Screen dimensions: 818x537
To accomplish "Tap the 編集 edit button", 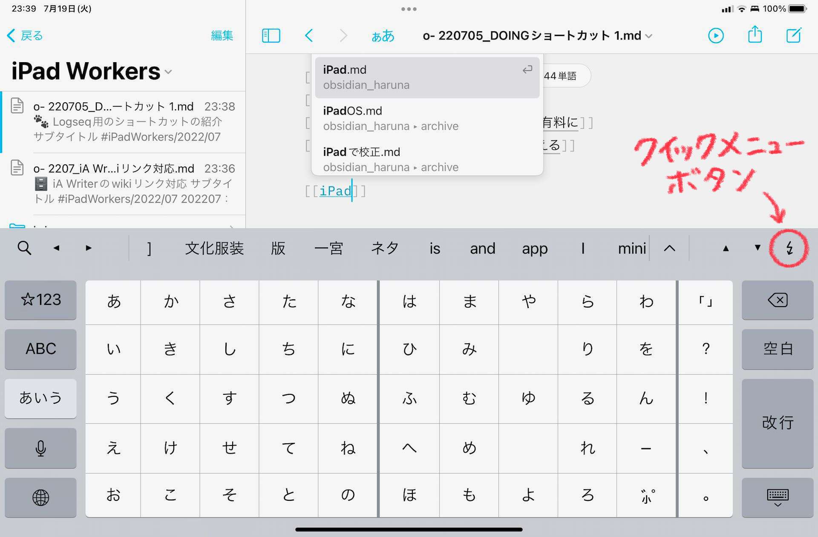I will coord(222,35).
